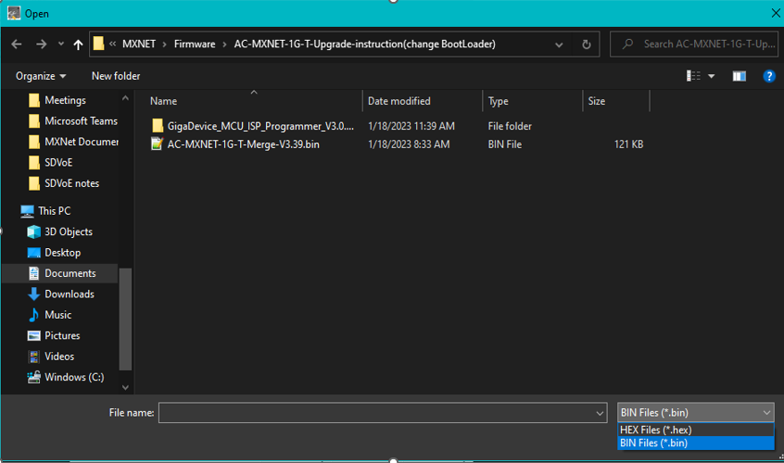
Task: Click the 121 KB size value
Action: (x=628, y=144)
